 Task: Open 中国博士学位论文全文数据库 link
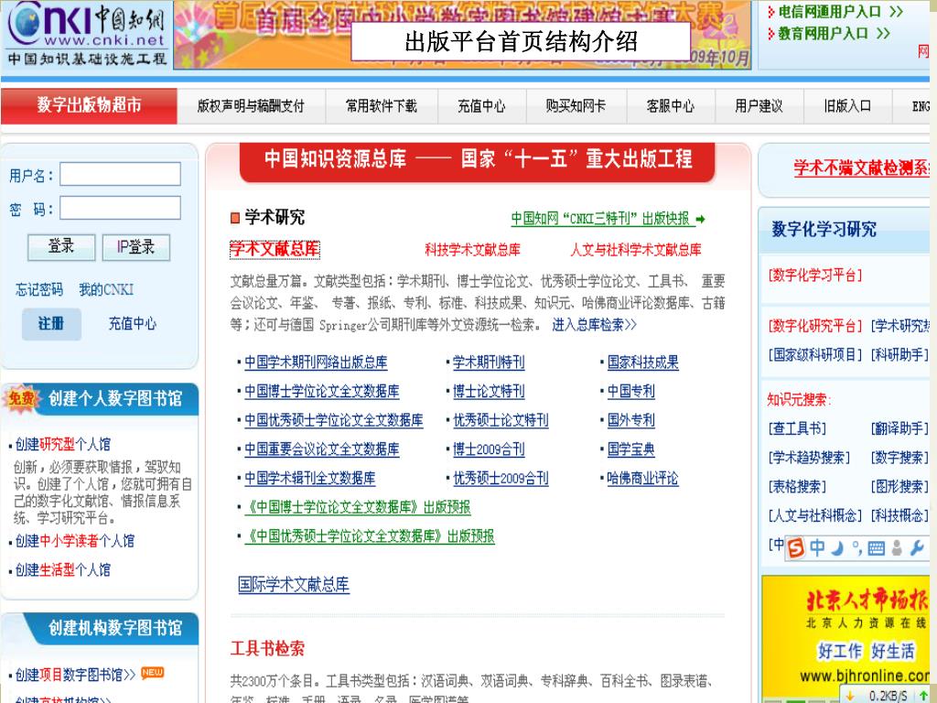(x=321, y=392)
